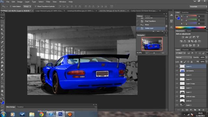Open the Kind layer filter dropdown

[x=181, y=53]
